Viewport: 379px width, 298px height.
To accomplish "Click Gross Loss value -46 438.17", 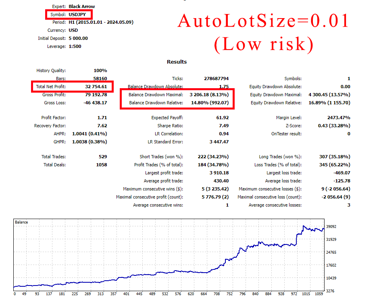I will [95, 103].
